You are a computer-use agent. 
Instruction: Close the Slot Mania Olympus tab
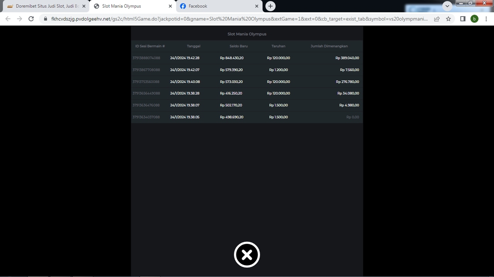pyautogui.click(x=170, y=6)
